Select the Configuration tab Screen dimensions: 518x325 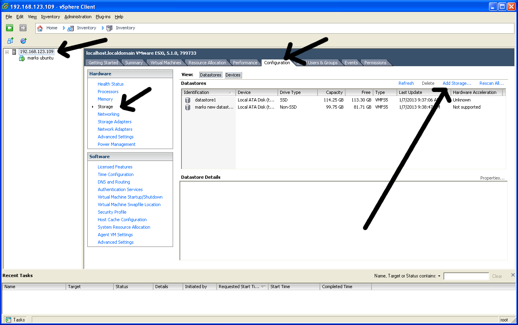[277, 63]
